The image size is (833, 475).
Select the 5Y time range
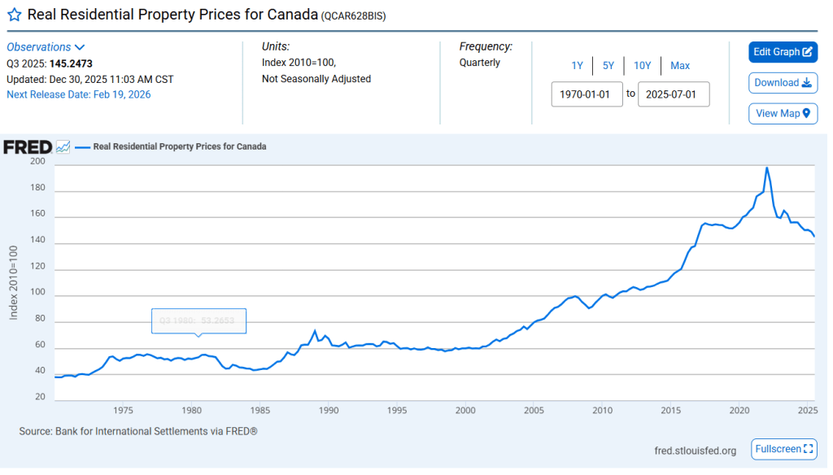point(608,66)
